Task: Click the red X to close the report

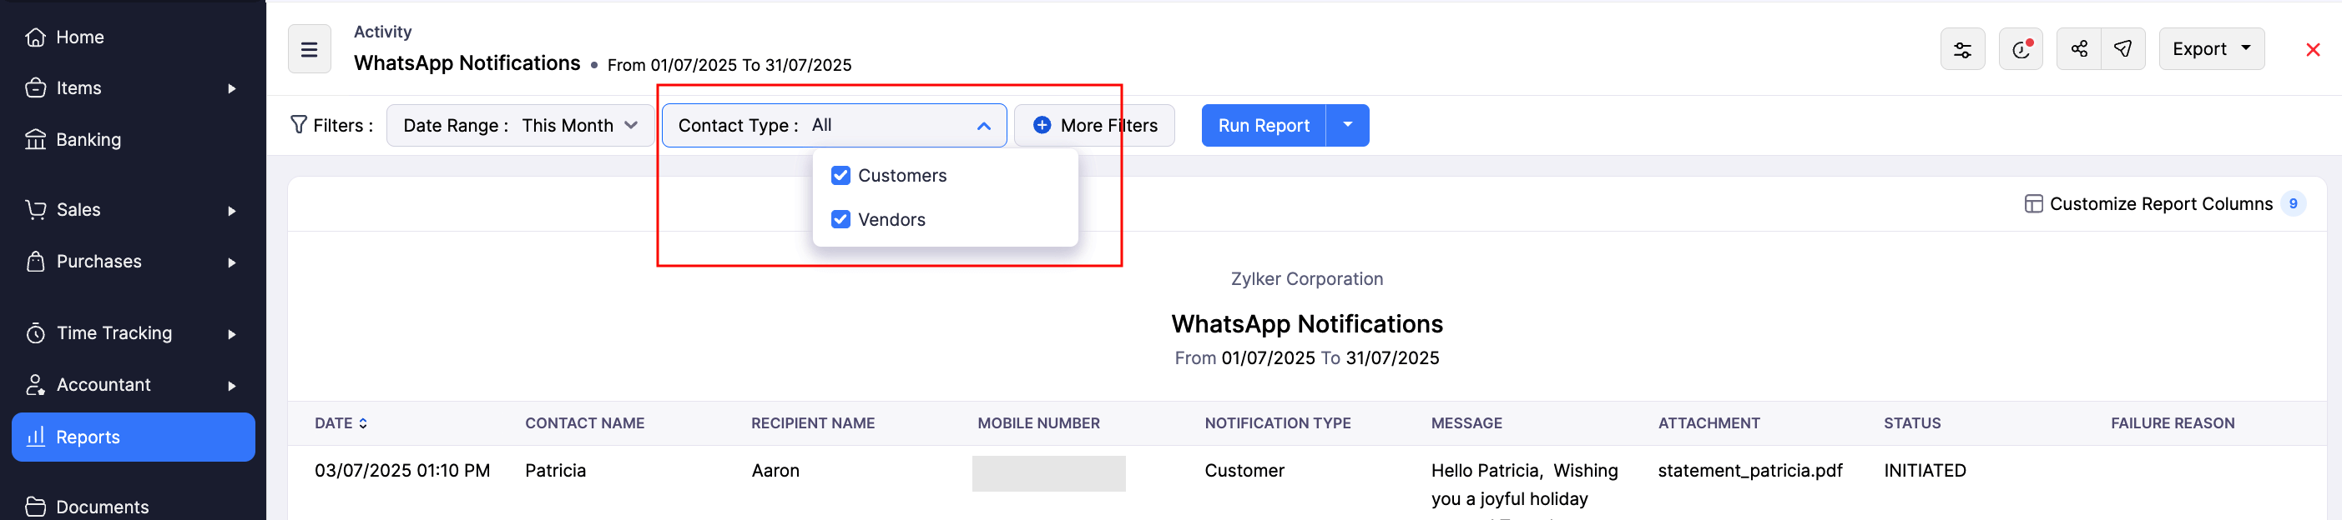Action: point(2313,49)
